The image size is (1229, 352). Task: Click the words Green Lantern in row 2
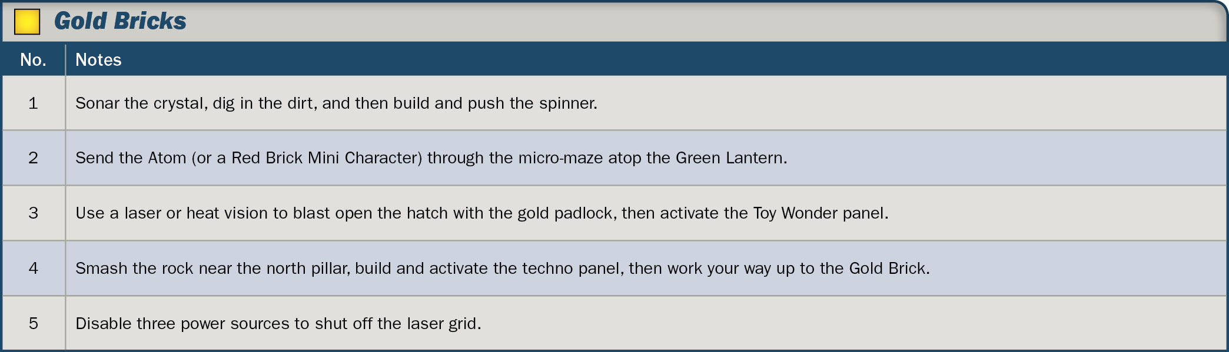point(730,158)
